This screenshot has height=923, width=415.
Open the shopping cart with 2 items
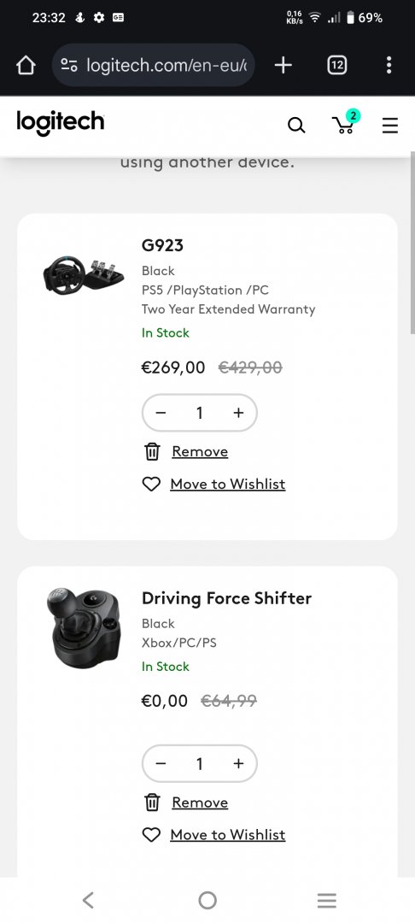346,122
